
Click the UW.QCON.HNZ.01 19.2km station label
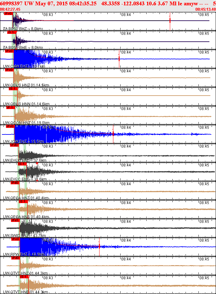point(26,123)
